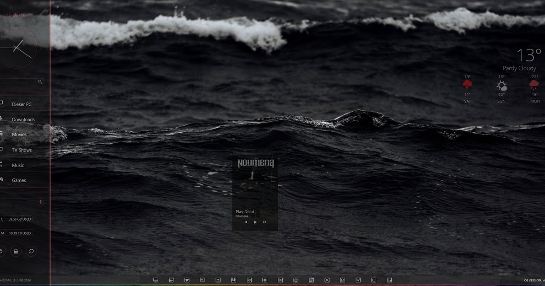
Task: Open the Movies shortcut
Action: [19, 134]
